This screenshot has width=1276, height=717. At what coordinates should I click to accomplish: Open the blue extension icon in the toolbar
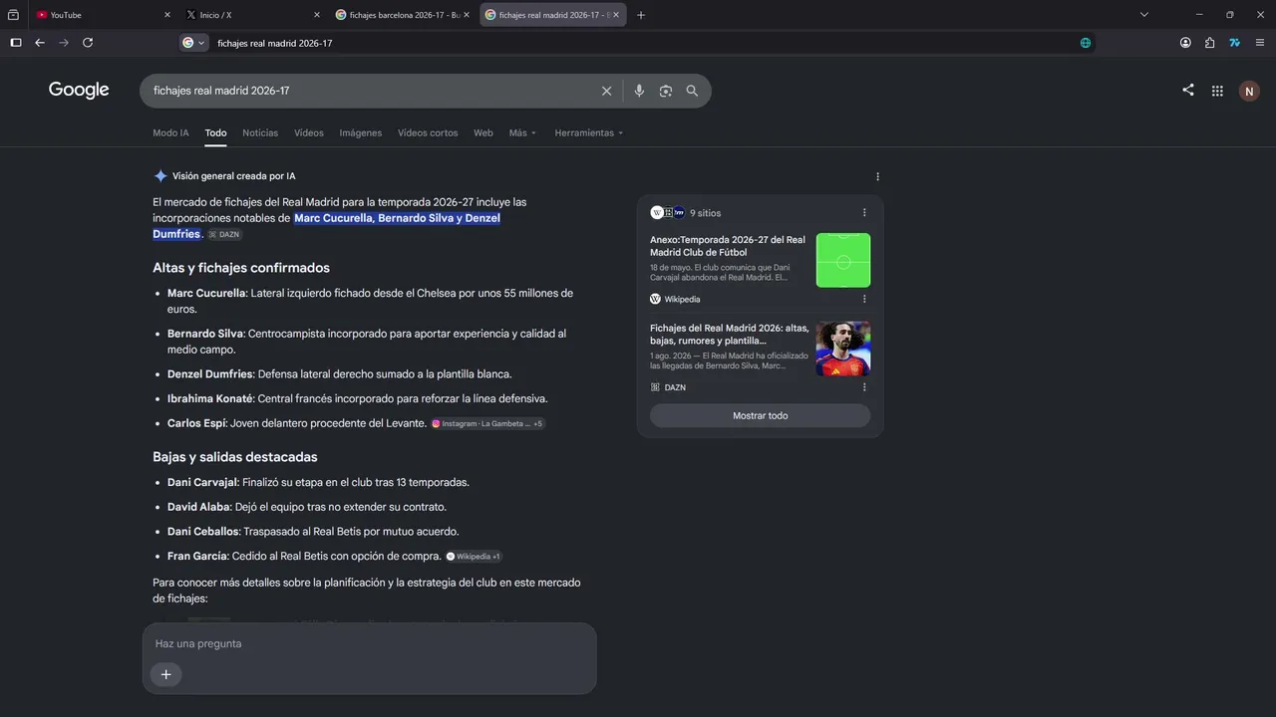1234,43
